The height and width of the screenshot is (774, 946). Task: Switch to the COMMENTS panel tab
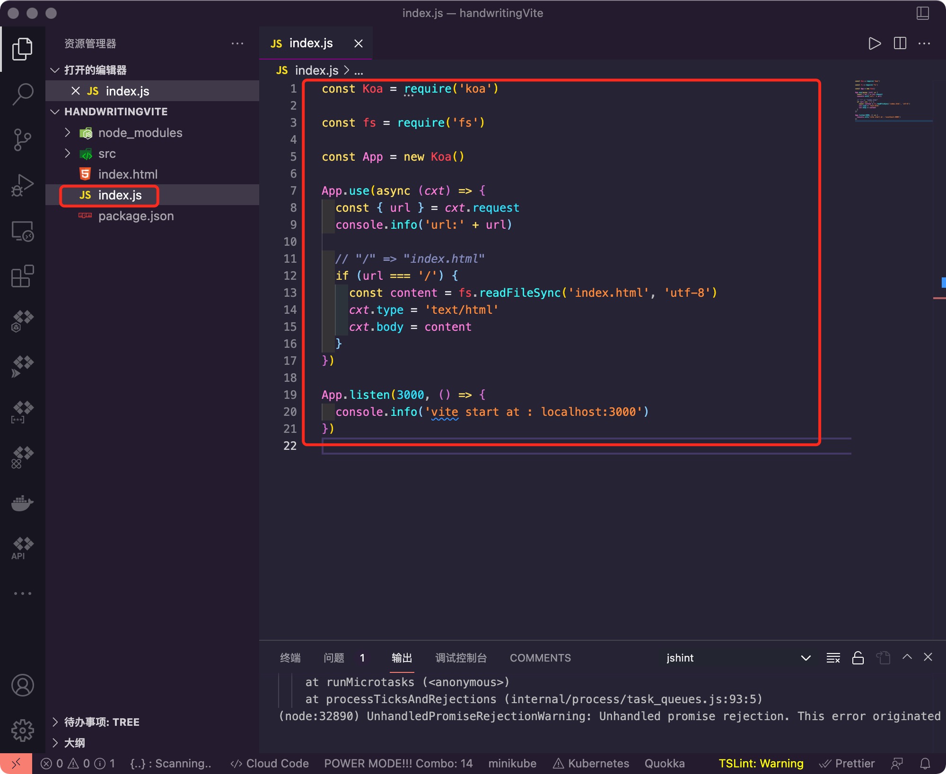pos(540,658)
